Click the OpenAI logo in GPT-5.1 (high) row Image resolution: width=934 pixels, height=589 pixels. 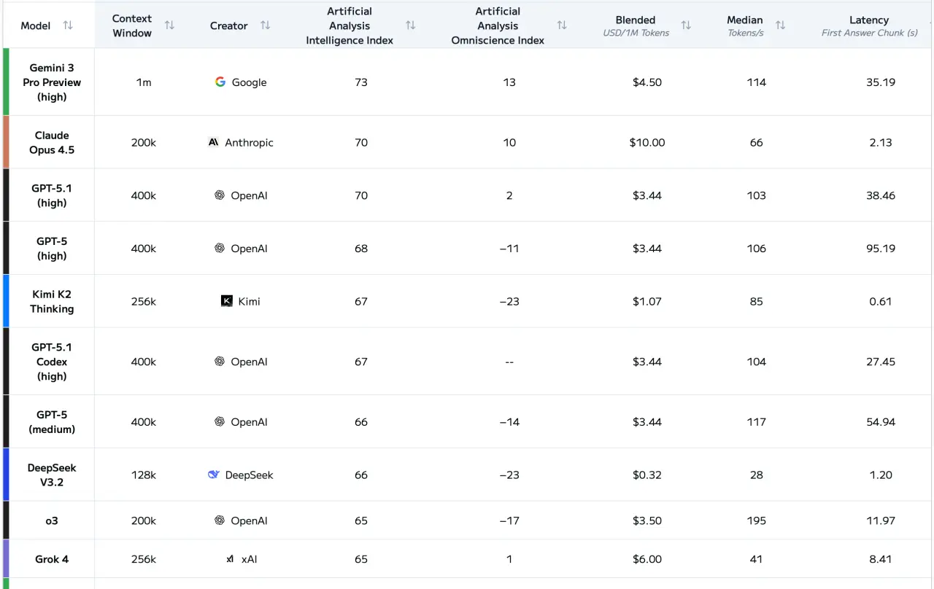point(220,195)
